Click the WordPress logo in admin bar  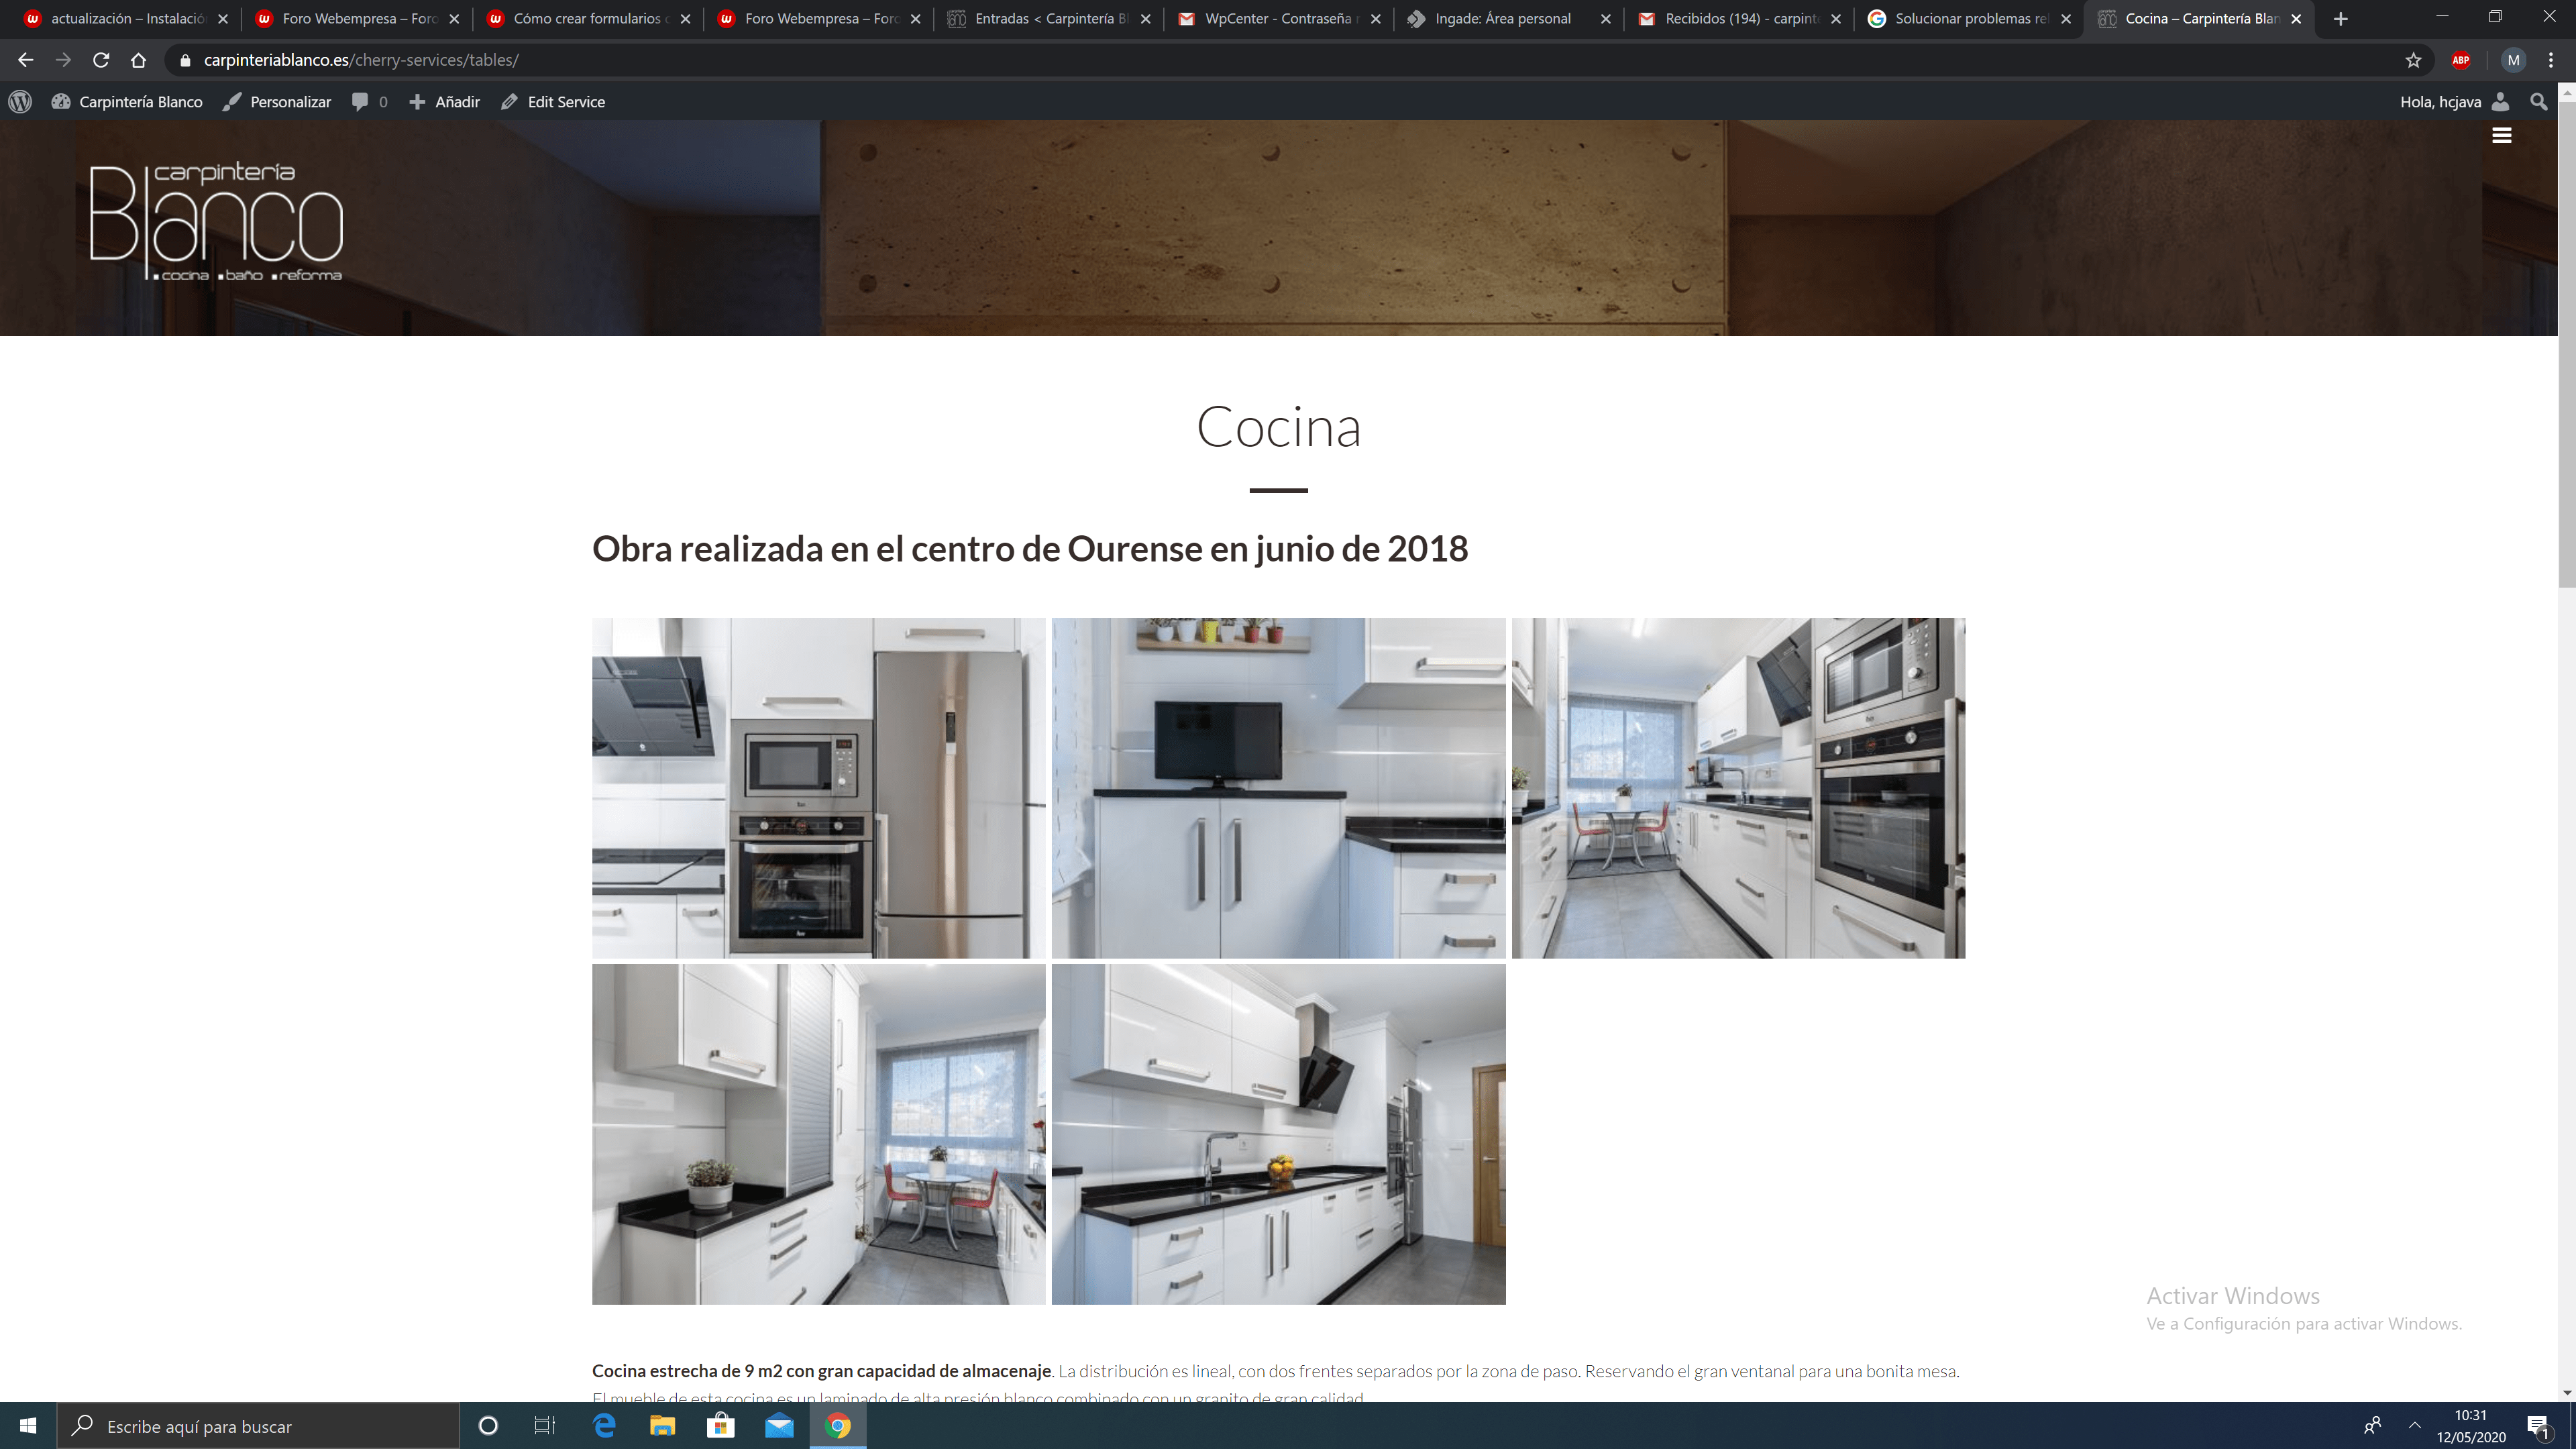pyautogui.click(x=20, y=102)
